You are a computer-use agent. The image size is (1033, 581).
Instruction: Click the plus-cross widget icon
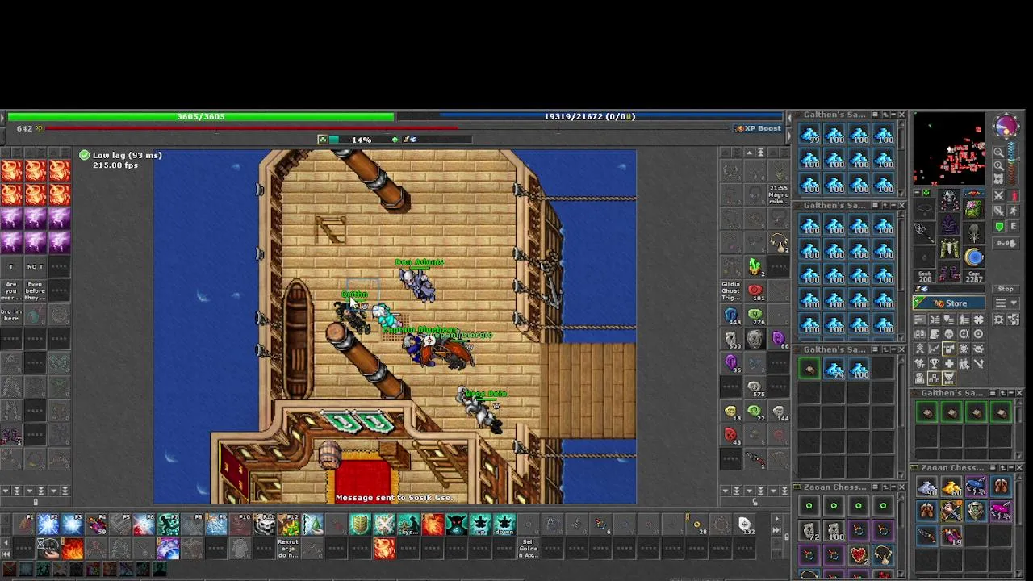coord(949,363)
